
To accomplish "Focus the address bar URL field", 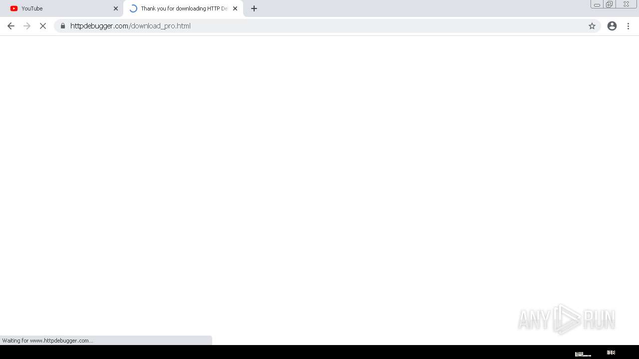I will tap(327, 26).
